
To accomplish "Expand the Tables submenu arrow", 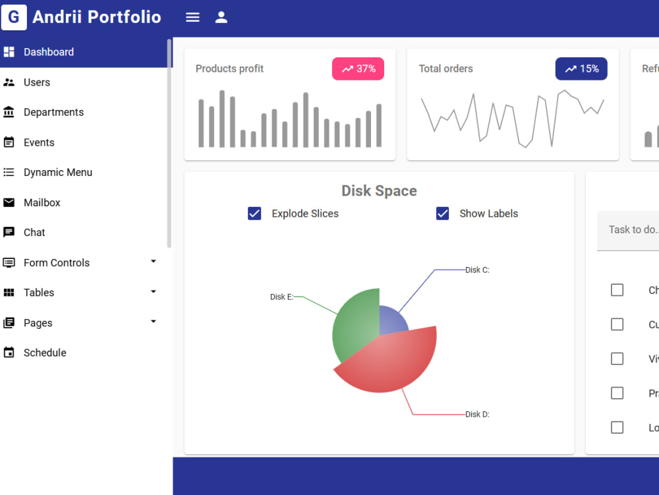I will (154, 291).
